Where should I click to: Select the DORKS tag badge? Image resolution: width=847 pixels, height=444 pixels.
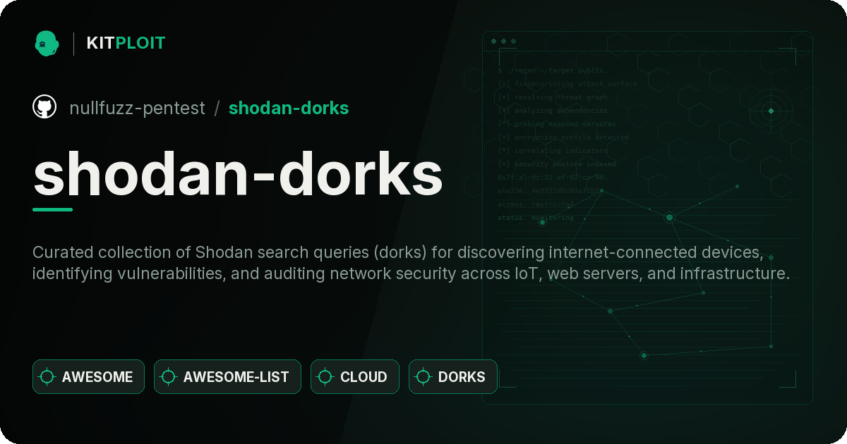point(452,376)
